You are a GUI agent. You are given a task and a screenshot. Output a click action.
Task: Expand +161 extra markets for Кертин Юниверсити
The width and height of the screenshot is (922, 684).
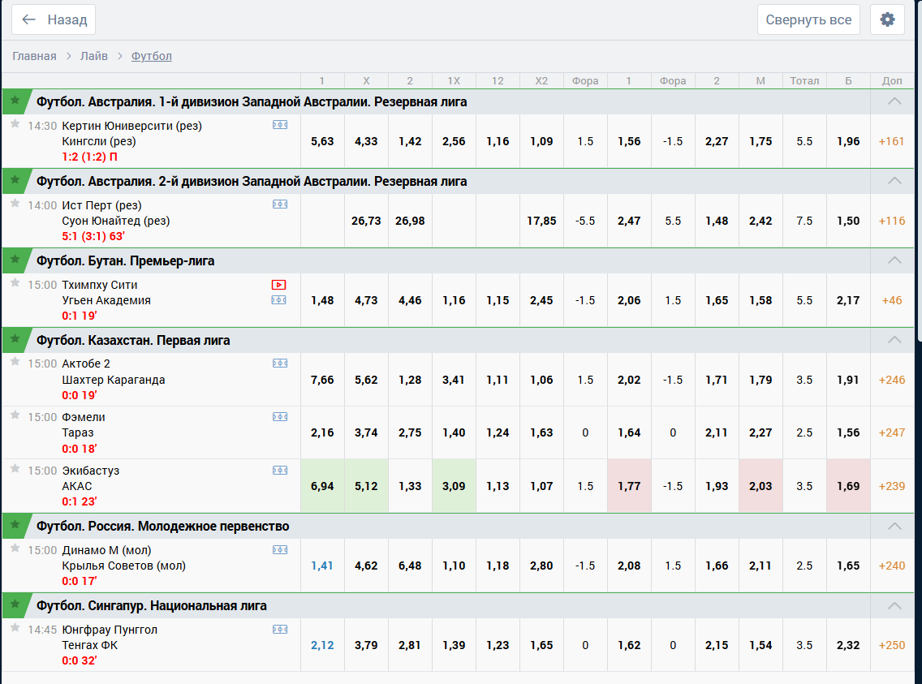891,141
